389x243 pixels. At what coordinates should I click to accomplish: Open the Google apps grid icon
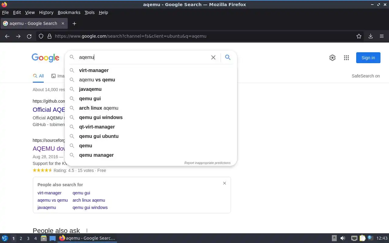coord(346,58)
